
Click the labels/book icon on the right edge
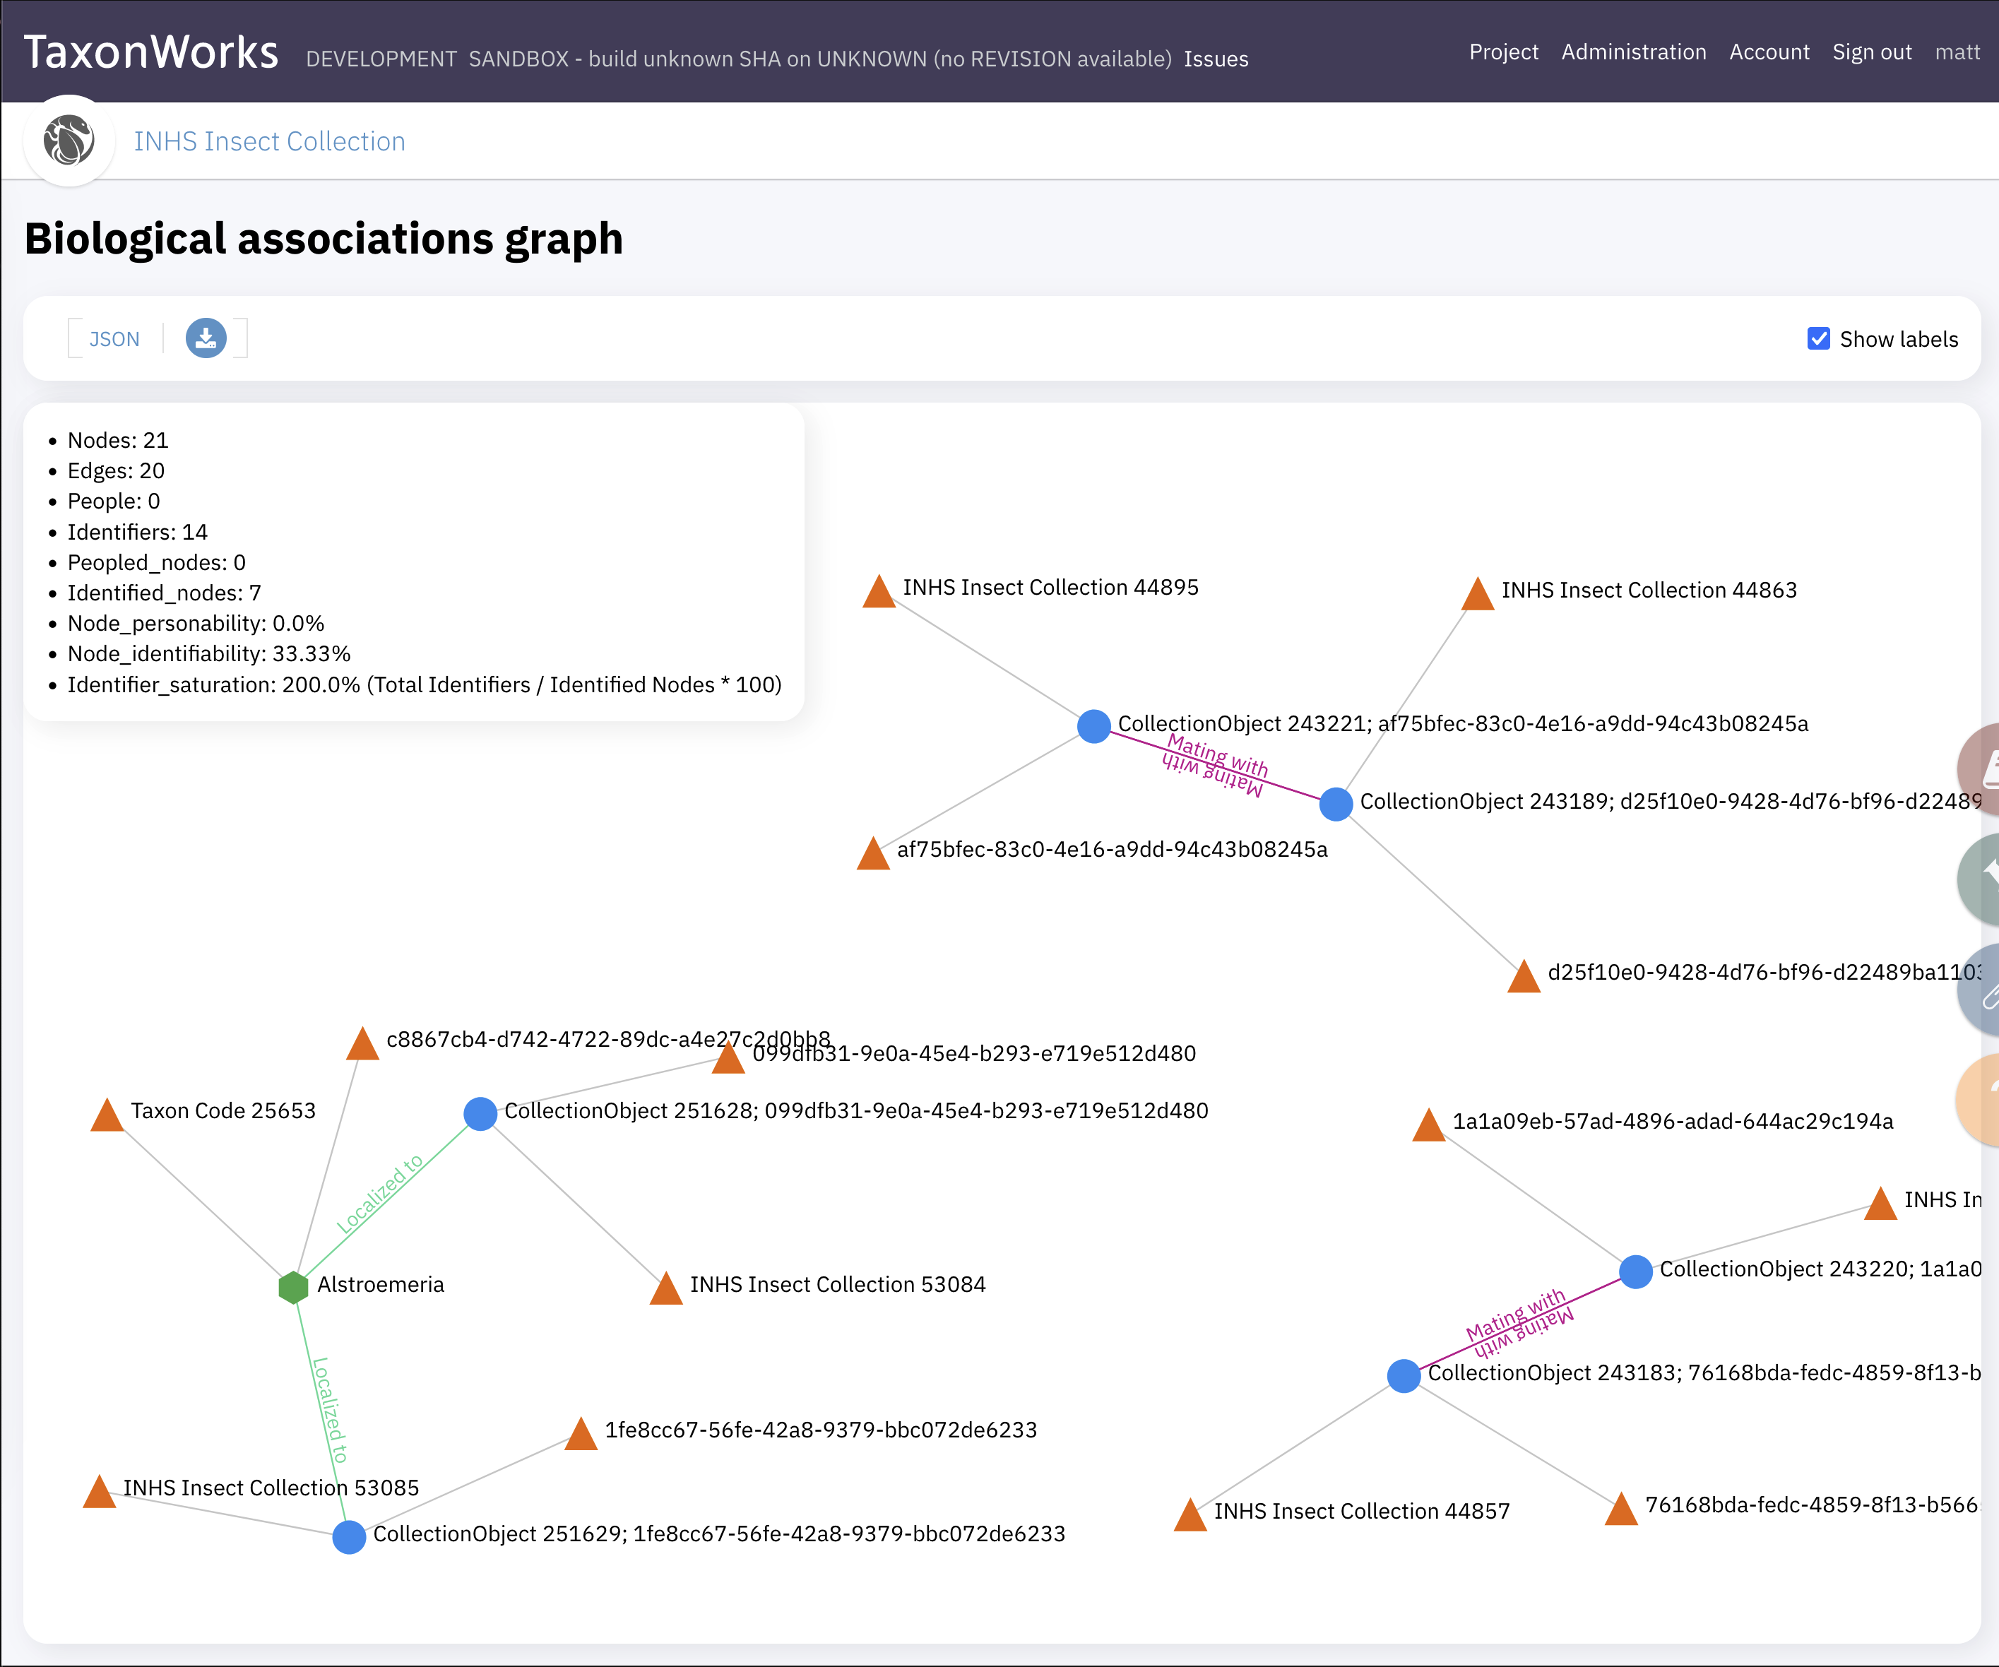(x=1986, y=769)
